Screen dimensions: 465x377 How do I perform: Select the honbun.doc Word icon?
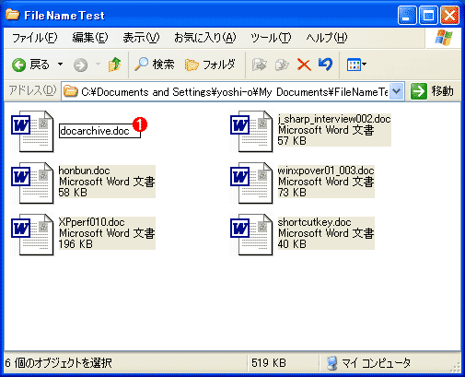click(32, 183)
